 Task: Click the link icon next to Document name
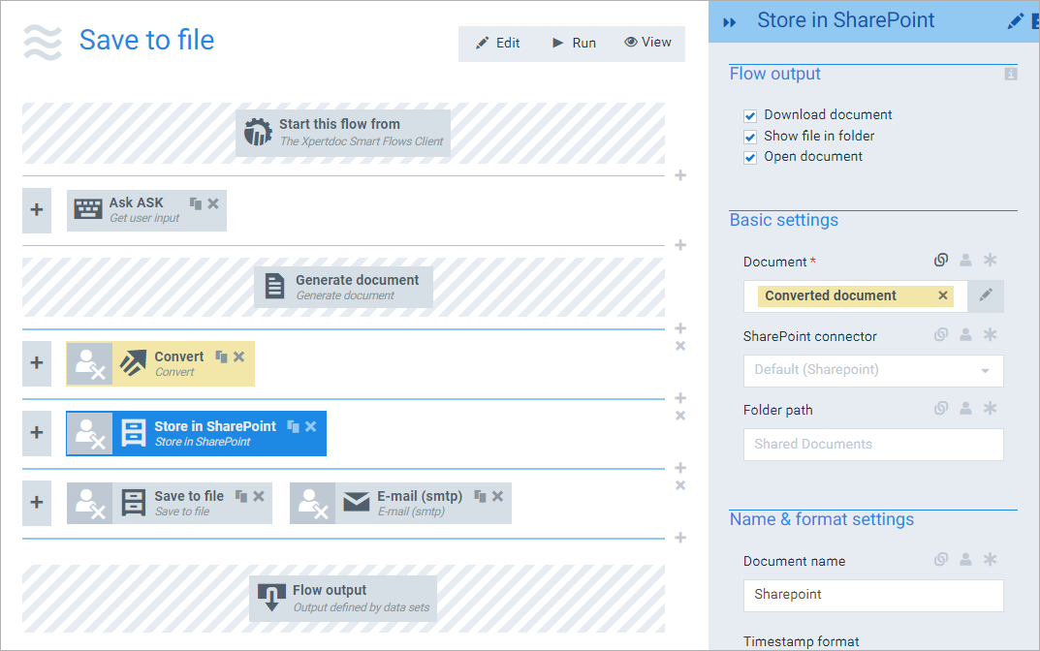pyautogui.click(x=940, y=560)
